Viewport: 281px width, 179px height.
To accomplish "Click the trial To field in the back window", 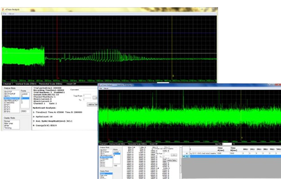I will point(87,100).
